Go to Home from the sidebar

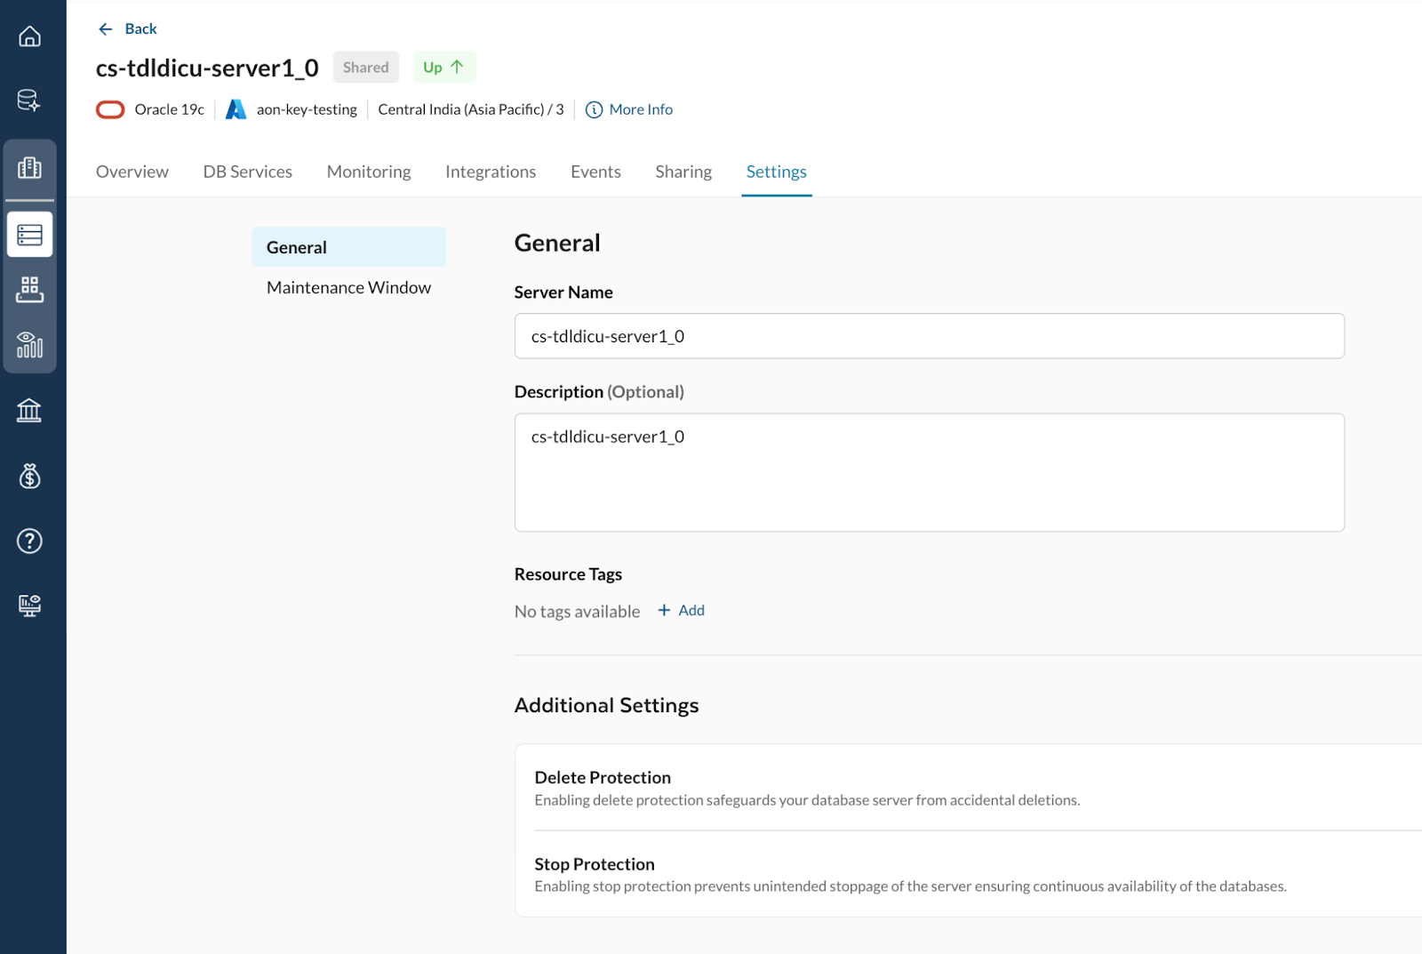[29, 36]
